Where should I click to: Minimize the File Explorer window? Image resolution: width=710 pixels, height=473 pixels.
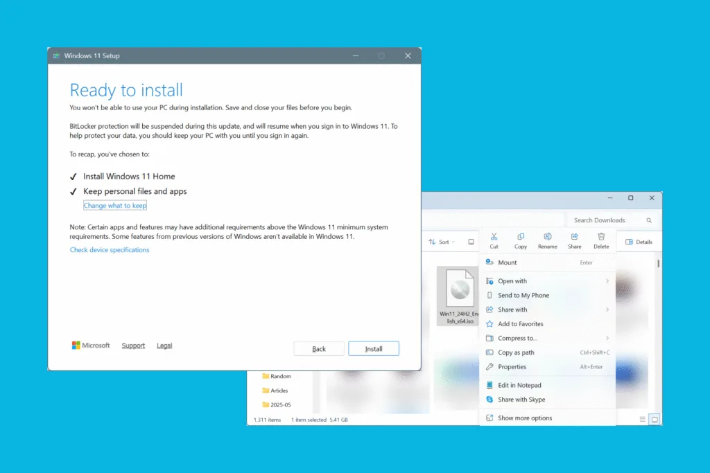610,198
